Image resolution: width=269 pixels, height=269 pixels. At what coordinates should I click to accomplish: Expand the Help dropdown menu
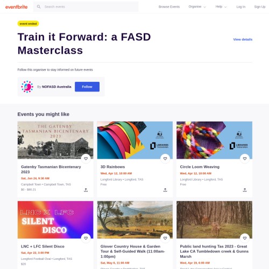pyautogui.click(x=221, y=6)
